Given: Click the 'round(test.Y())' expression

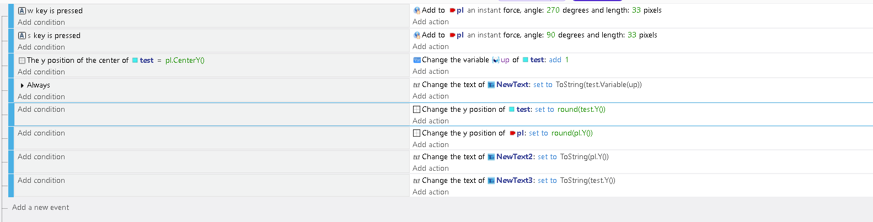Looking at the screenshot, I should click(x=581, y=109).
